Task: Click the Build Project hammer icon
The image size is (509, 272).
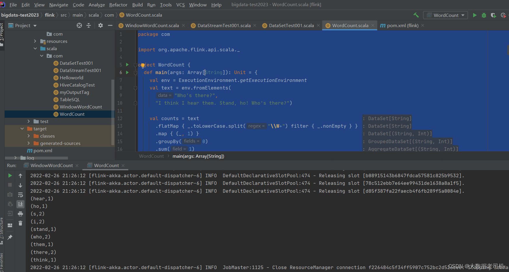Action: point(416,15)
